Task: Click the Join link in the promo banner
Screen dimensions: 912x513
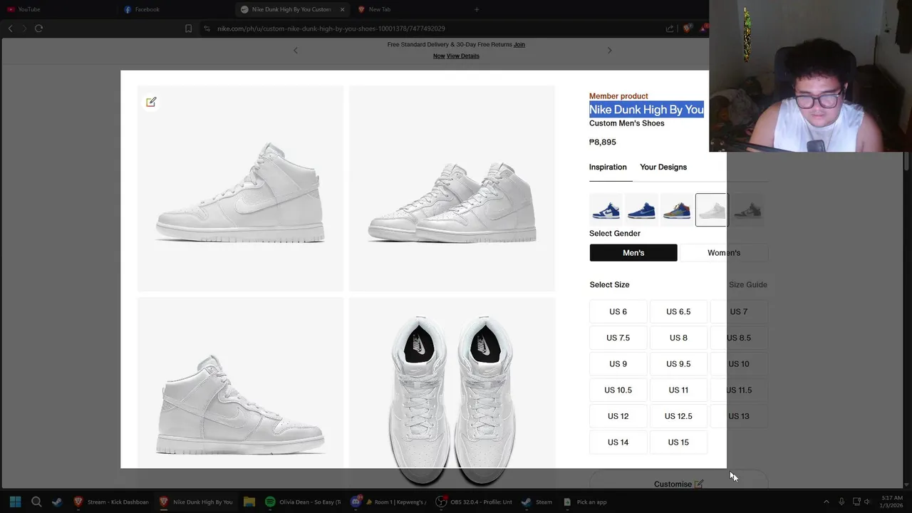Action: point(519,44)
